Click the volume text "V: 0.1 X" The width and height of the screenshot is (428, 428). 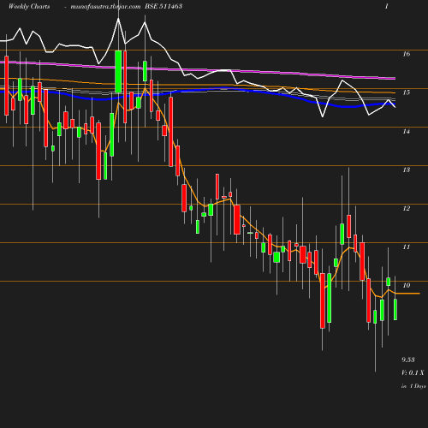pos(413,372)
